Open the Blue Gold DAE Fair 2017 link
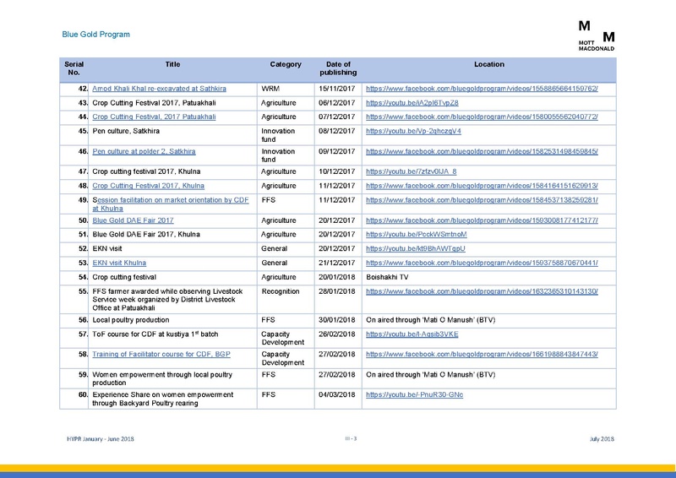The image size is (676, 478). coord(133,220)
